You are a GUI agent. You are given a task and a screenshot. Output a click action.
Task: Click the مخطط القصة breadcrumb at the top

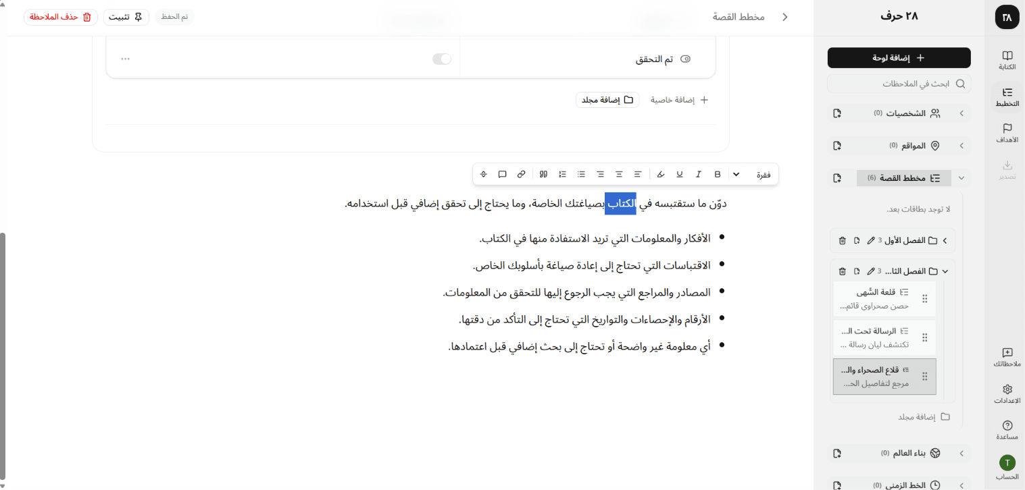(739, 17)
